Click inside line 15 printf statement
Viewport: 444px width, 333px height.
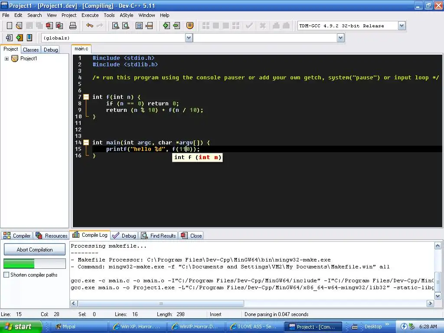point(153,149)
